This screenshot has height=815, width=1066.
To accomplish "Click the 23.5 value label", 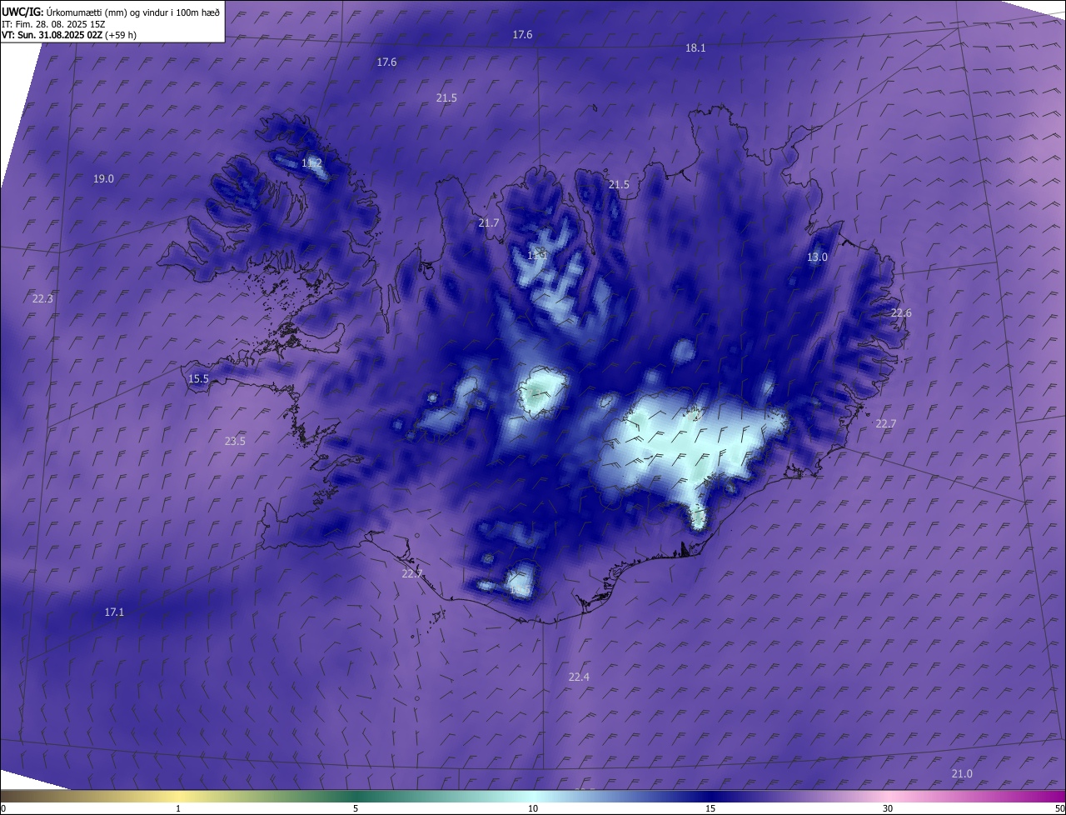I will click(235, 442).
